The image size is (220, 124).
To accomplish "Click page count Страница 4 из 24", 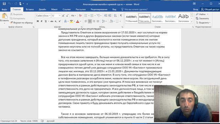I will click(x=9, y=121).
